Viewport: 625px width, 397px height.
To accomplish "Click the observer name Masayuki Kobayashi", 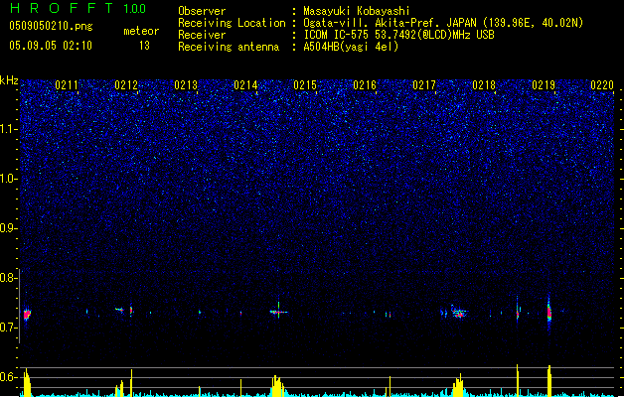I will pyautogui.click(x=357, y=11).
